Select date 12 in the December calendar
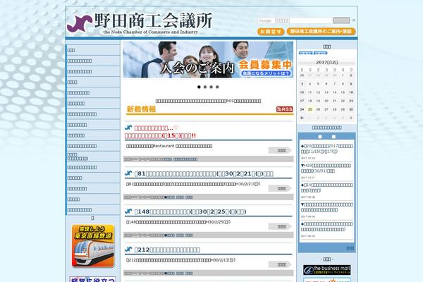This screenshot has width=423, height=282. click(x=319, y=92)
